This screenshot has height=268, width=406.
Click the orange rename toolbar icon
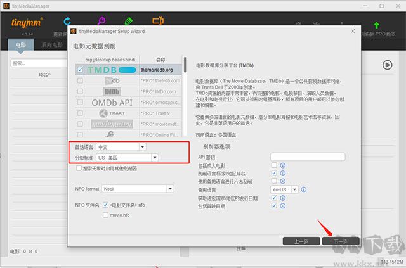(x=158, y=21)
